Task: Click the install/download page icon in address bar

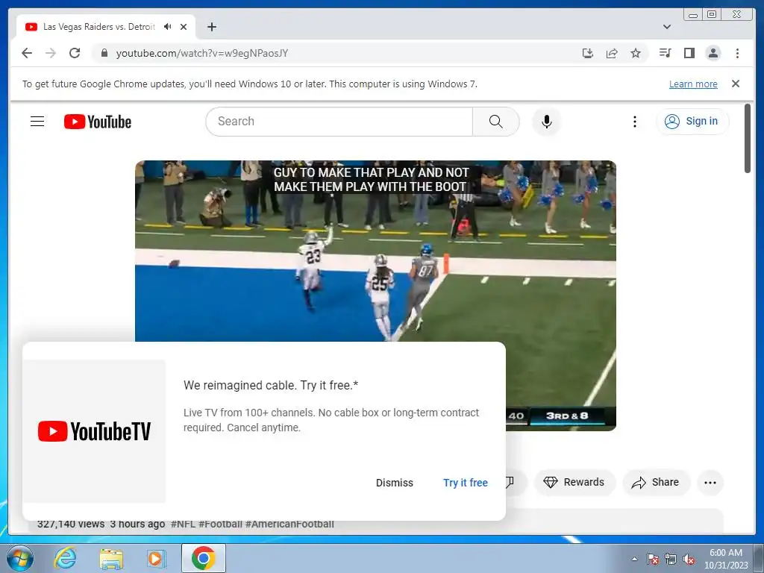Action: pos(588,53)
